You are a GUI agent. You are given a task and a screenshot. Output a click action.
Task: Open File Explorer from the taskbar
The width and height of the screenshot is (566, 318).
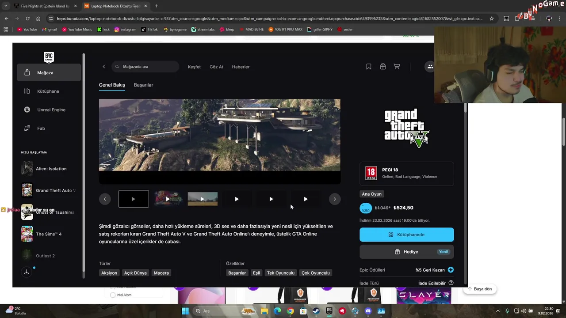264,311
